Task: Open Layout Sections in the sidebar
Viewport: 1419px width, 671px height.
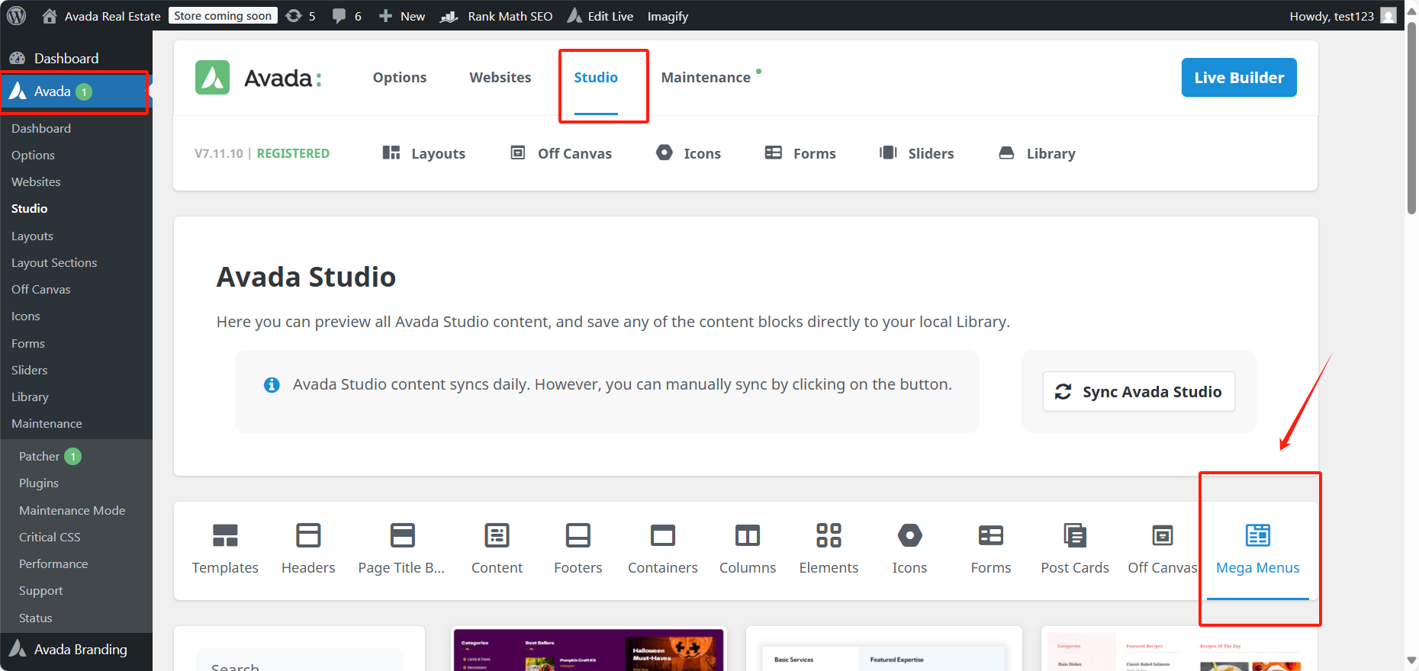Action: tap(54, 263)
